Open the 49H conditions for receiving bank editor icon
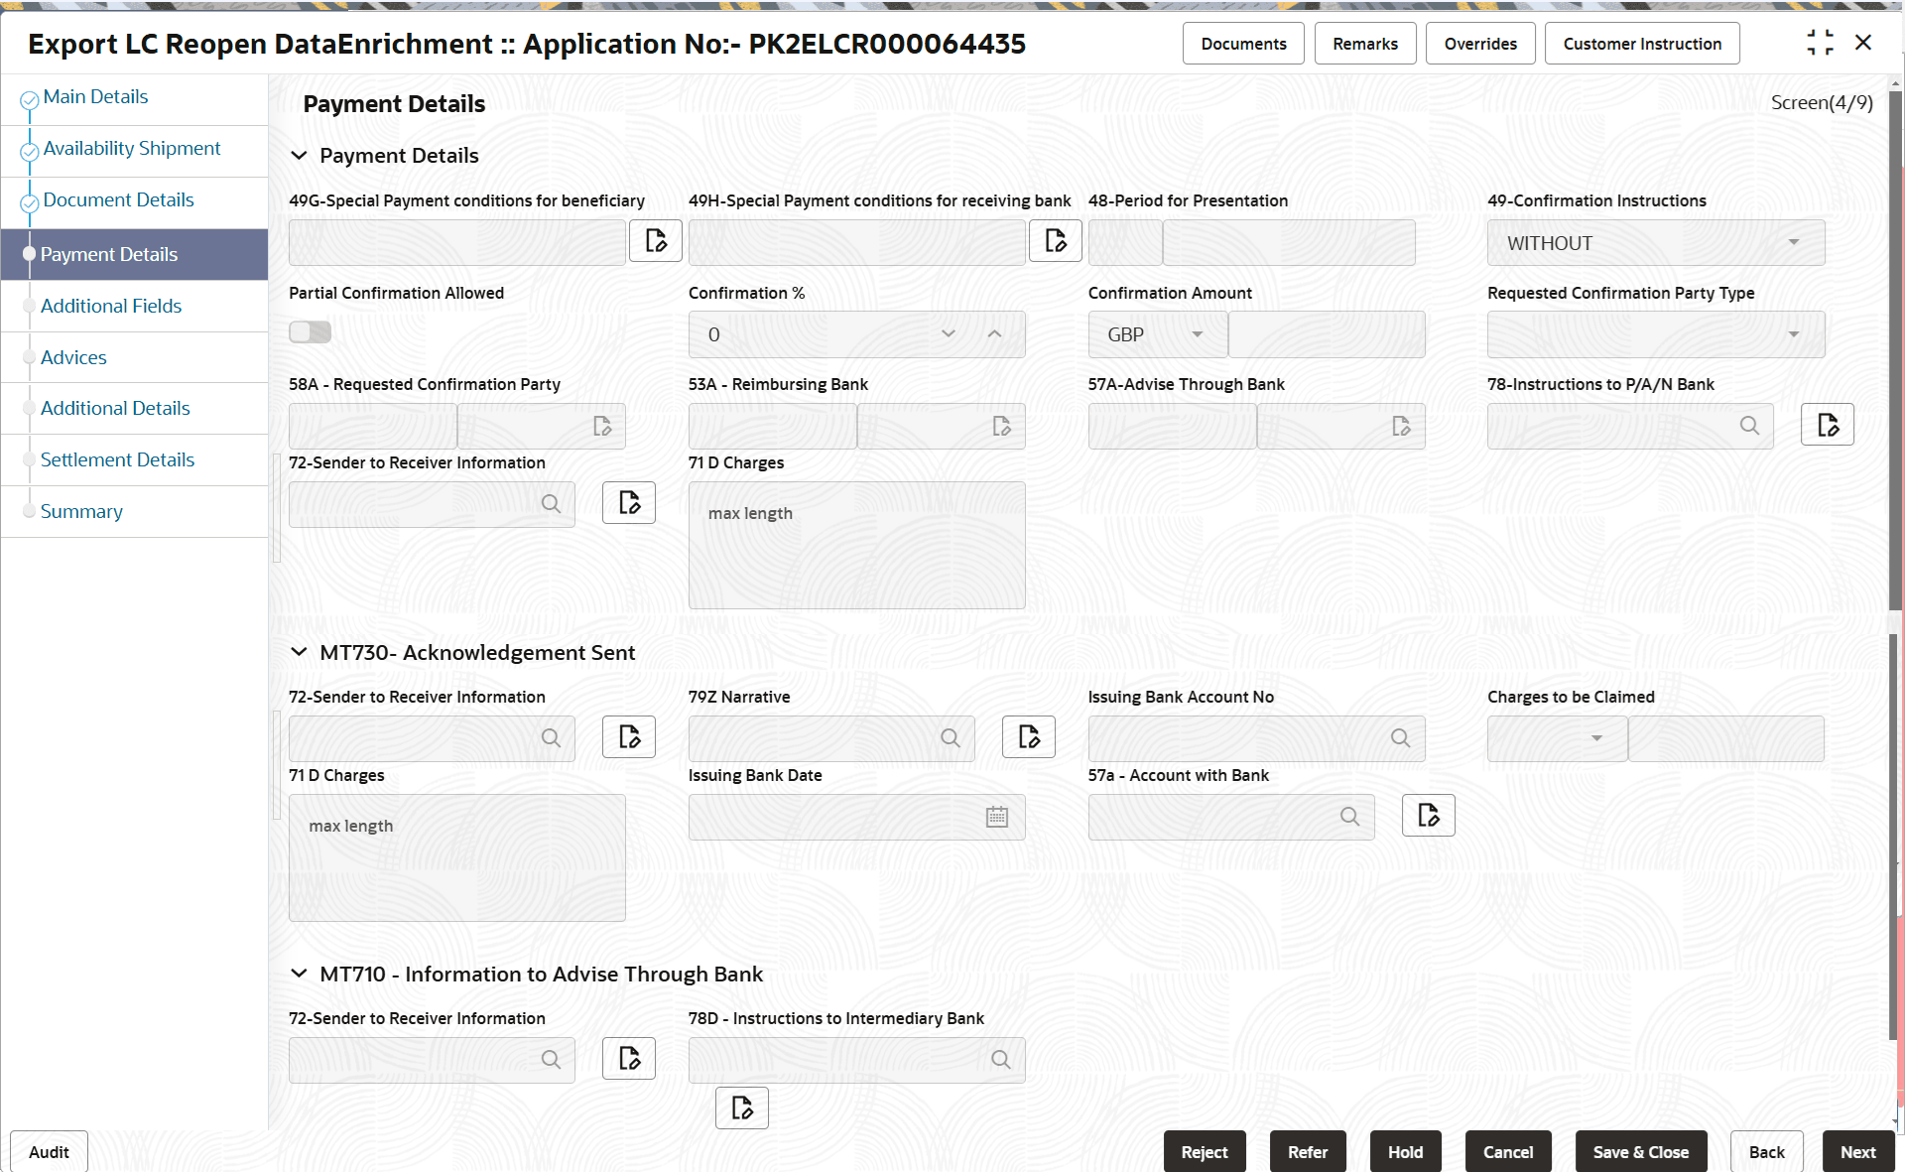 1055,240
